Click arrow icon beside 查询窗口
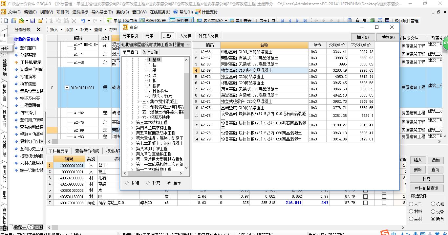Viewport: 448px width, 235px height. click(x=16, y=48)
